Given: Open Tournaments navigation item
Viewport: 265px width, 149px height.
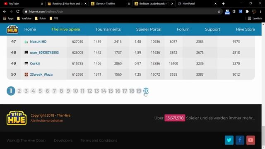Looking at the screenshot, I should (x=108, y=29).
